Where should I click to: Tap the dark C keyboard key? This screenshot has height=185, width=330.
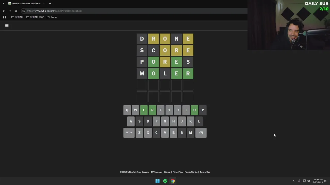156,133
